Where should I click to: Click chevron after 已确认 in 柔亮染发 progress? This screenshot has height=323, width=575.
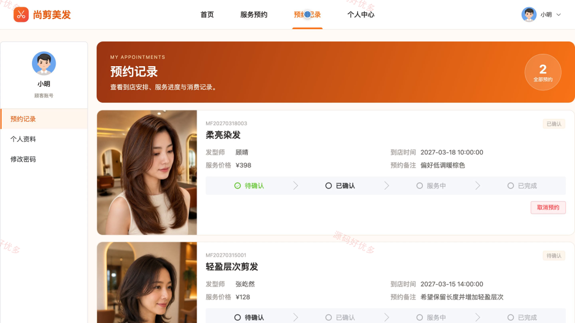click(386, 186)
